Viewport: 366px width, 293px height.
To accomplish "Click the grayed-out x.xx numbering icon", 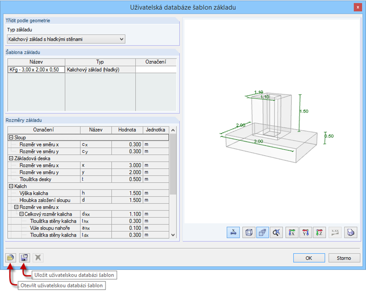I will tap(335, 233).
